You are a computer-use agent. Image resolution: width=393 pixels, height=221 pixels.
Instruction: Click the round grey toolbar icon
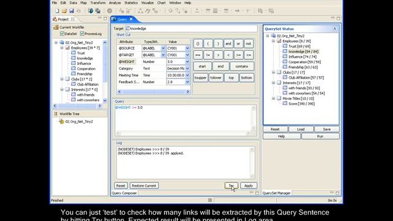pyautogui.click(x=109, y=11)
